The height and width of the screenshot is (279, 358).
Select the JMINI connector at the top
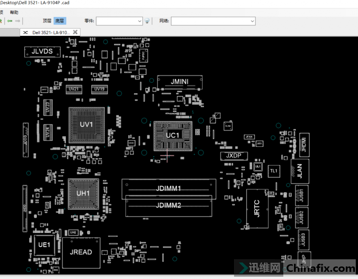tap(179, 82)
